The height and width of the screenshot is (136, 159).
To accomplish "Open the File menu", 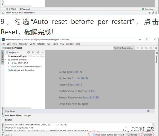I will point(3,44).
